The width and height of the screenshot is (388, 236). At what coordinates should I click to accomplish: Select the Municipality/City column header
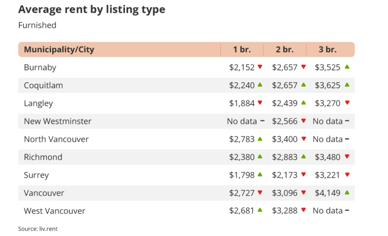coord(59,49)
